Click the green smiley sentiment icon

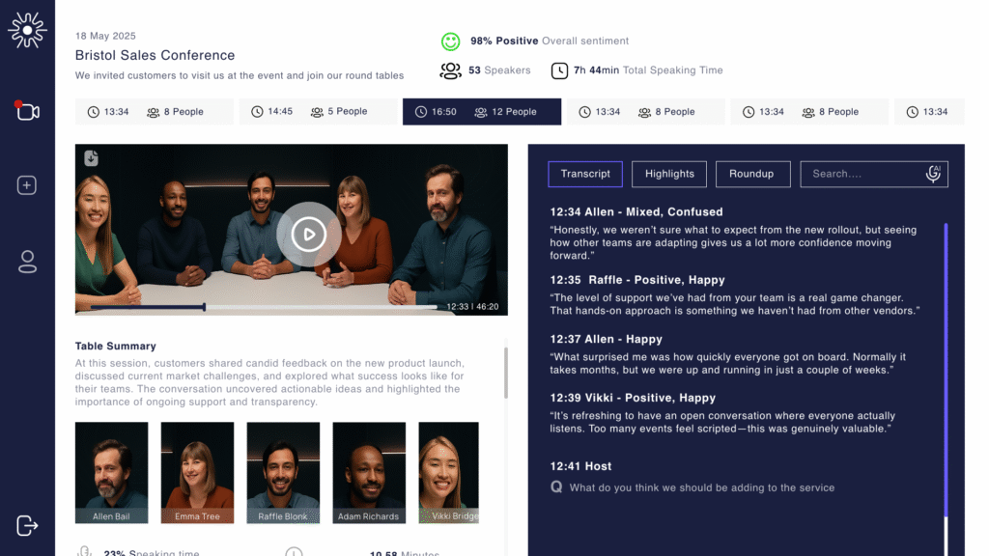coord(450,42)
